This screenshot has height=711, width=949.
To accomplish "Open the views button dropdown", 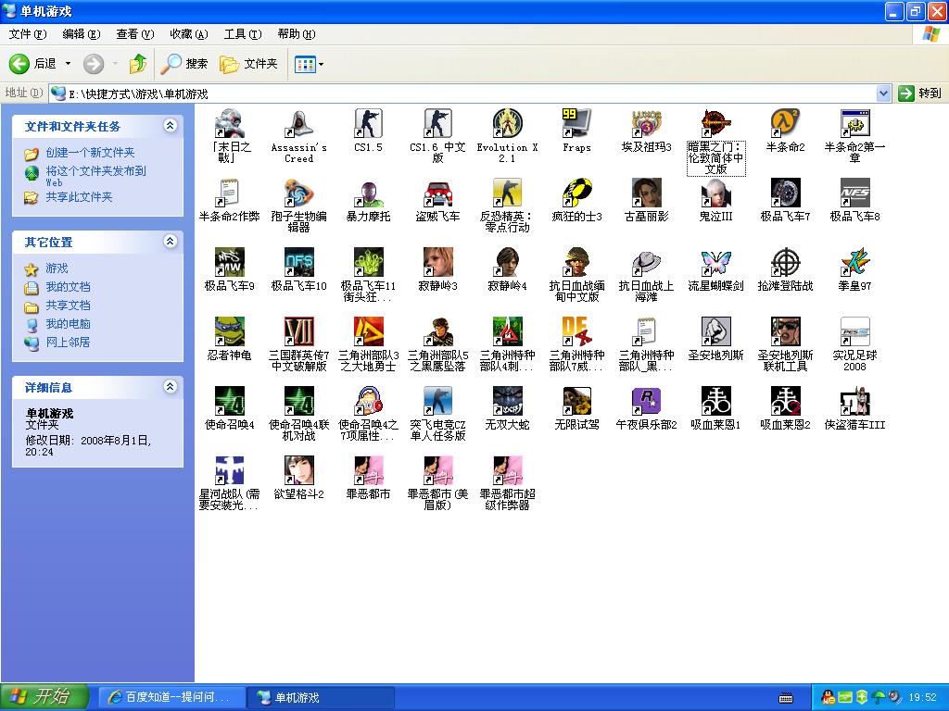I will tap(321, 64).
